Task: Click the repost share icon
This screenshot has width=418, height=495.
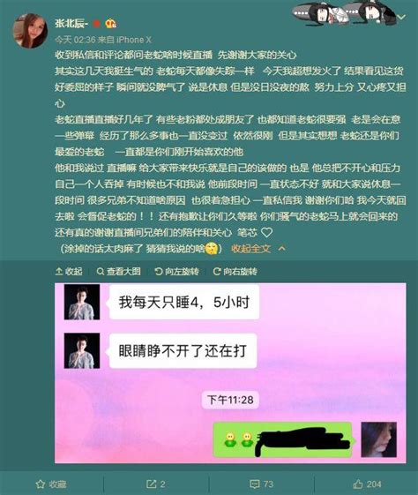Action: 151,484
